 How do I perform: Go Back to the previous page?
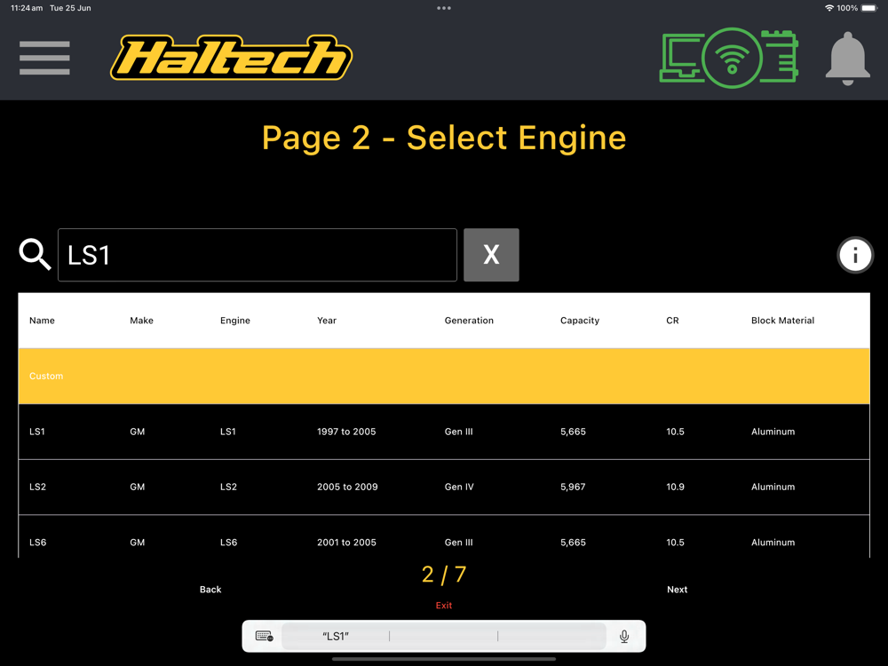pos(210,590)
